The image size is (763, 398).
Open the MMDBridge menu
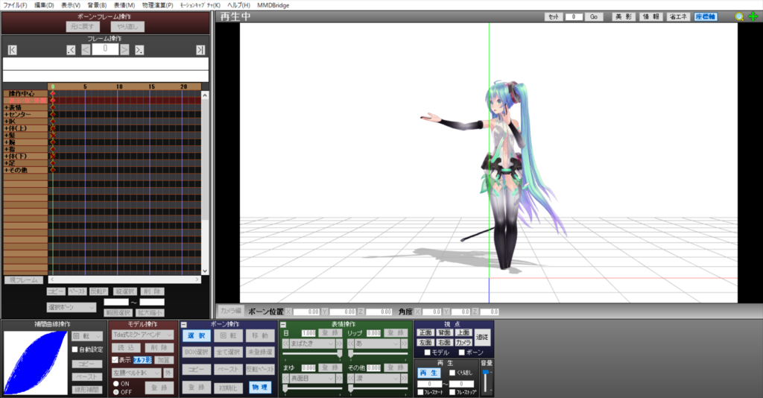273,5
